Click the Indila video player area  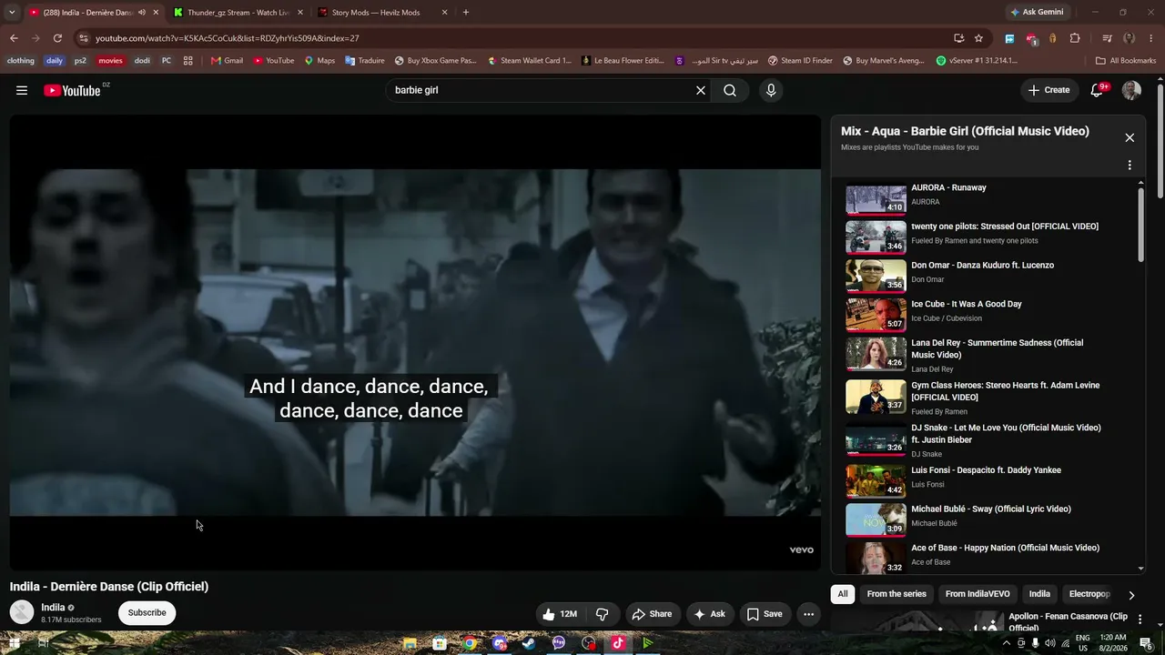pyautogui.click(x=415, y=342)
